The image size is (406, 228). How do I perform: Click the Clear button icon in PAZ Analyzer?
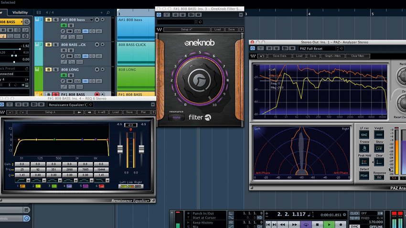(x=379, y=162)
